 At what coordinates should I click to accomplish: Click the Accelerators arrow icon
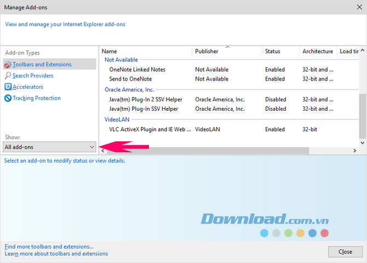pyautogui.click(x=8, y=87)
